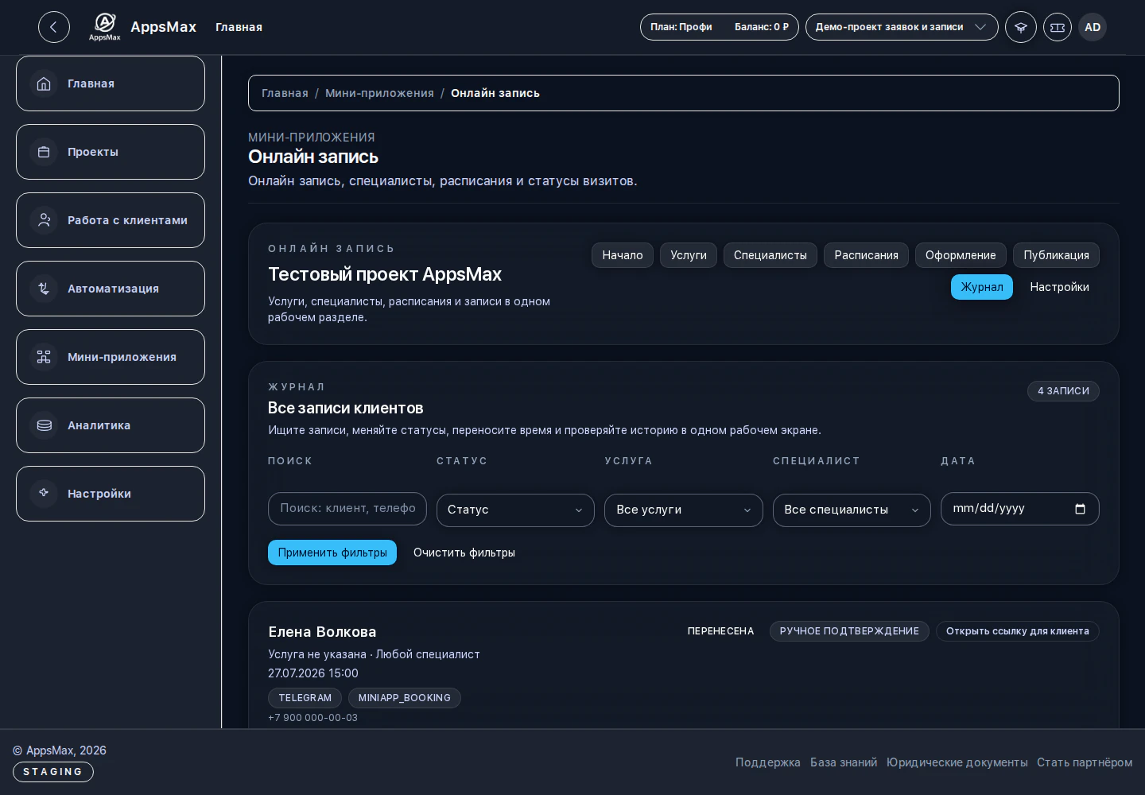Open the Все услуги filter dropdown

pyautogui.click(x=684, y=510)
